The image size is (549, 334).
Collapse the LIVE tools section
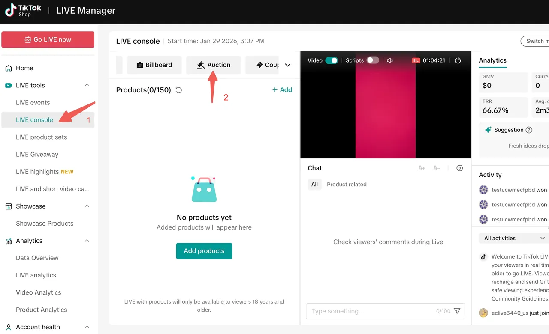[87, 85]
